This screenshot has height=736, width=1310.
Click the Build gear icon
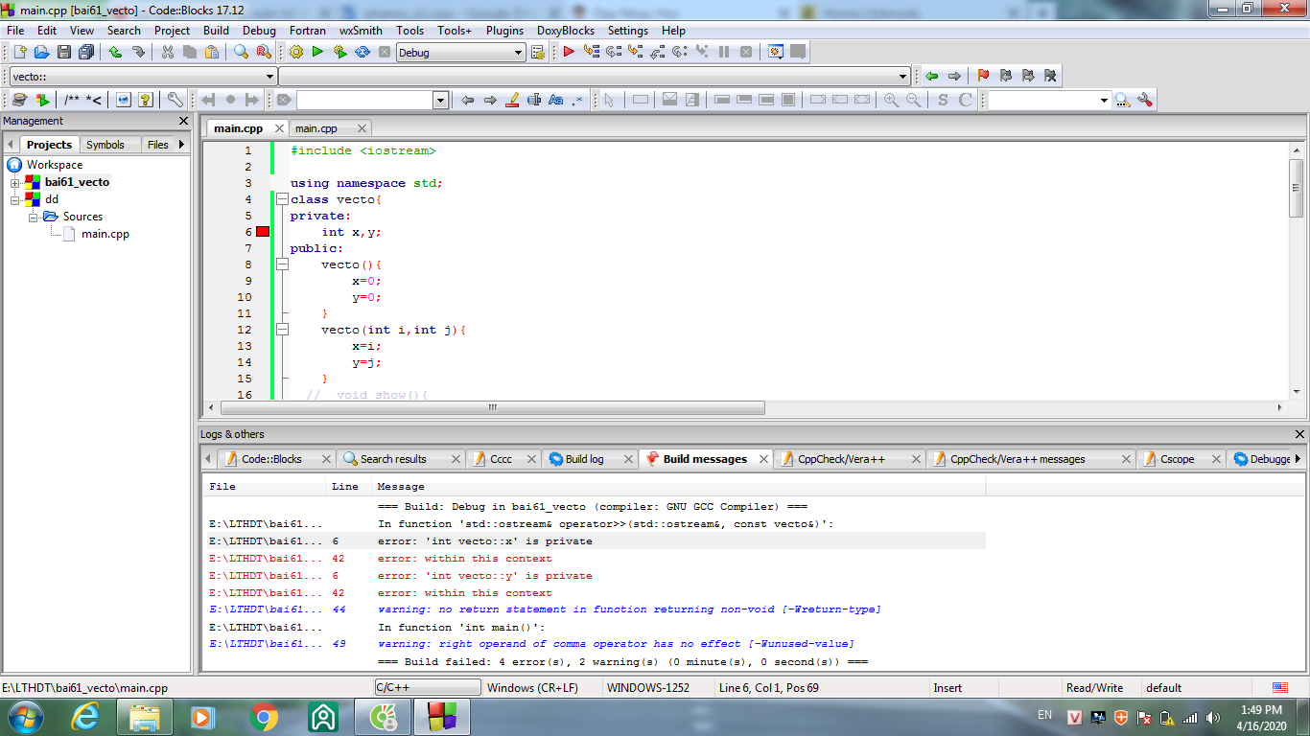(295, 53)
